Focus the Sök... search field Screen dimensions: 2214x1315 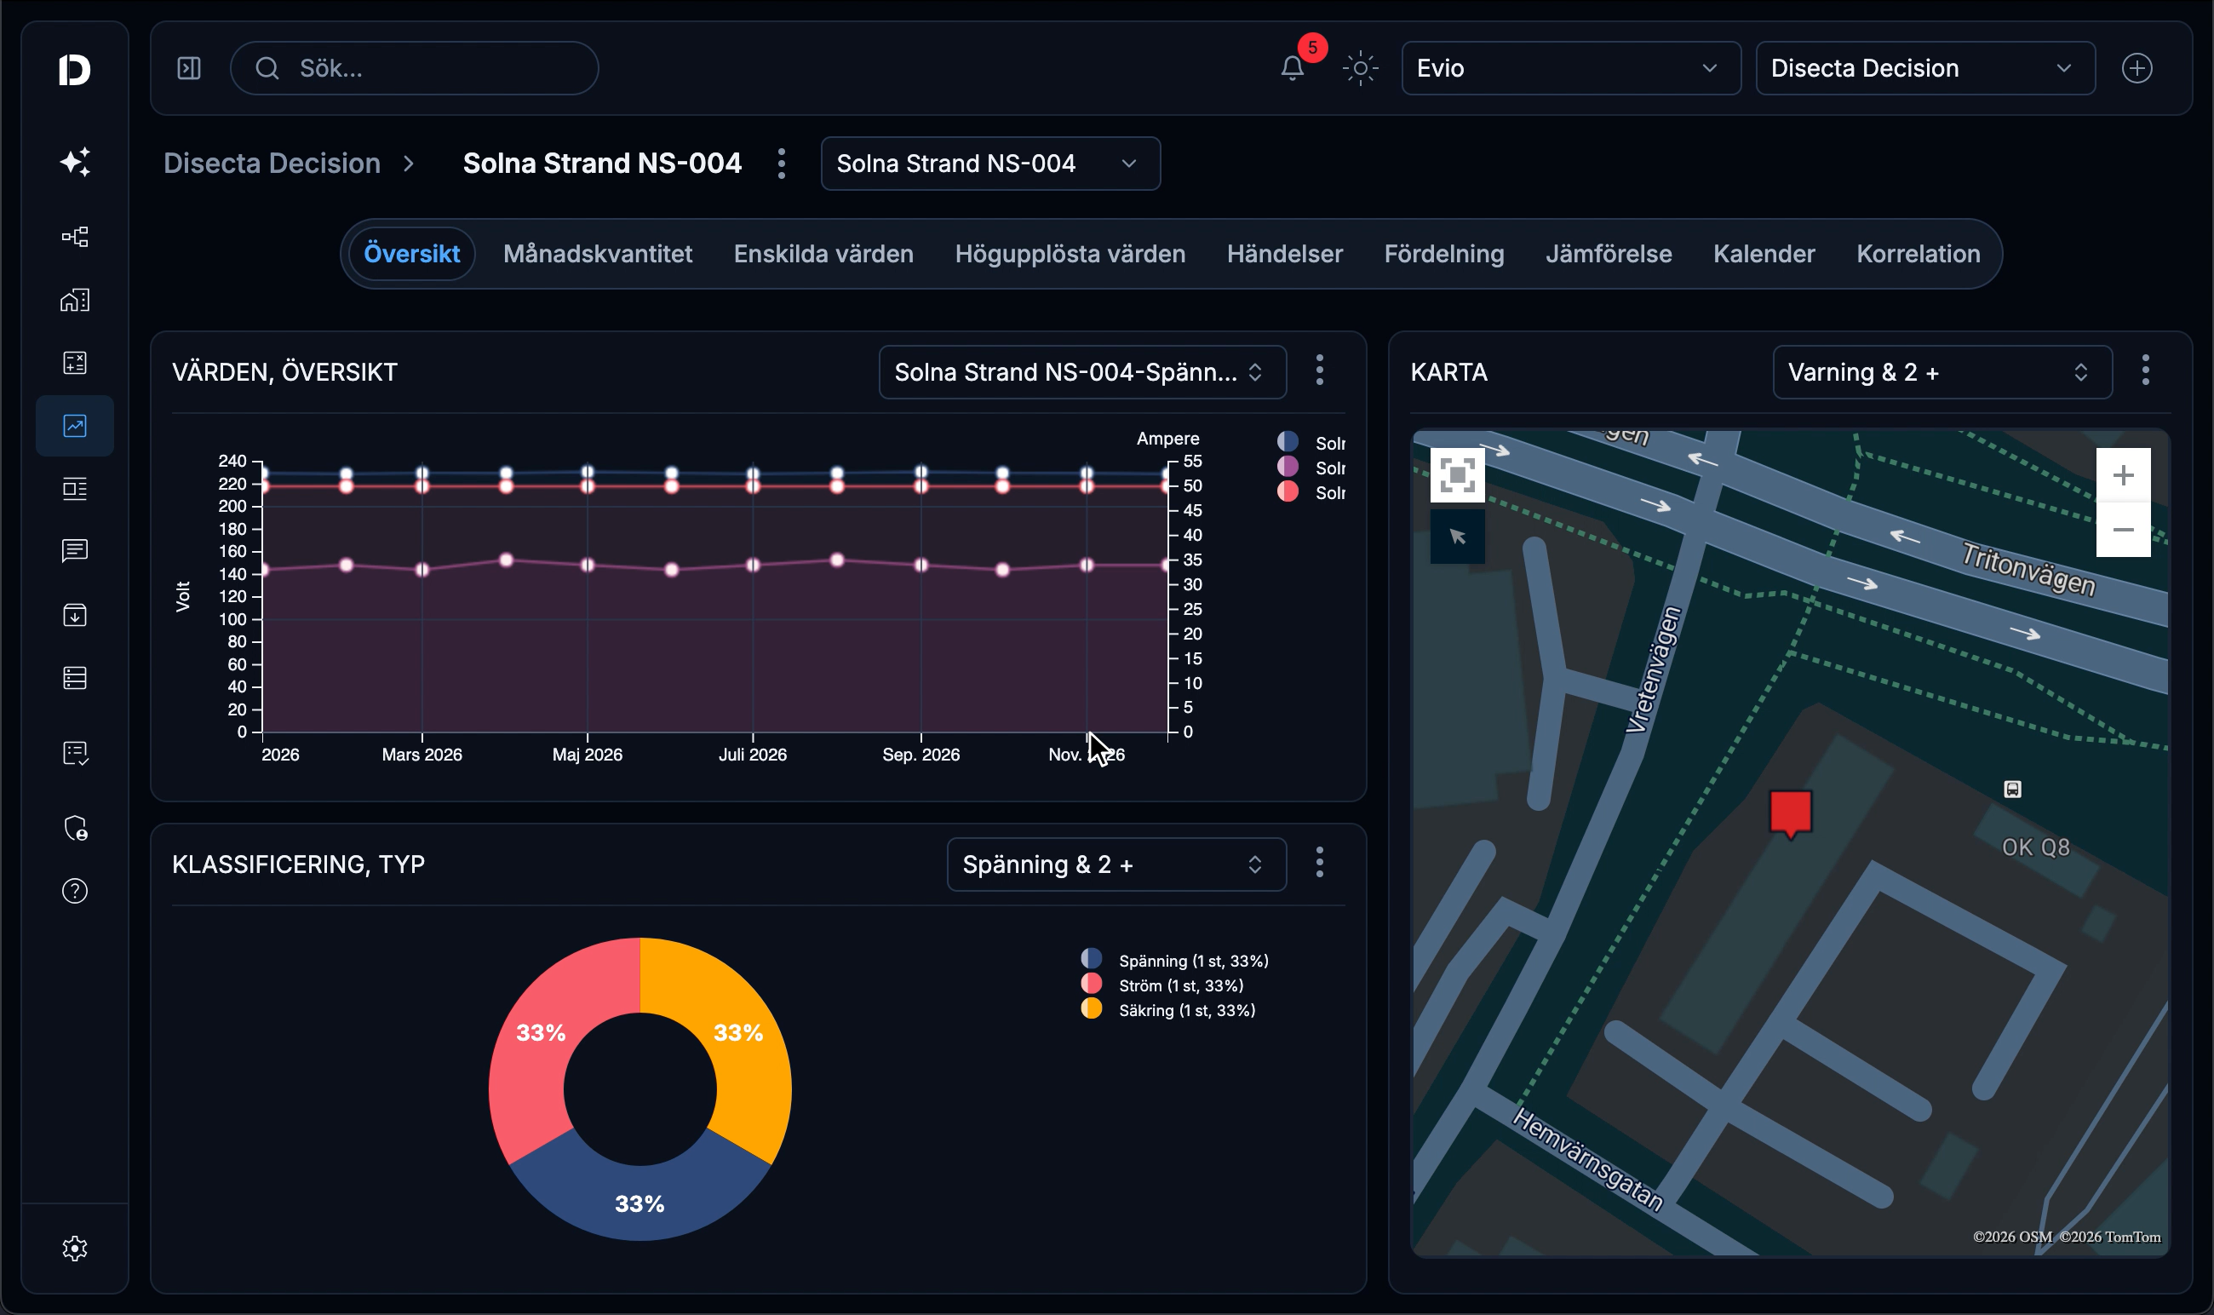[415, 68]
